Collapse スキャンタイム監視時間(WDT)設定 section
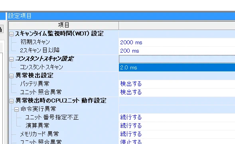The height and width of the screenshot is (144, 235). tap(11, 34)
